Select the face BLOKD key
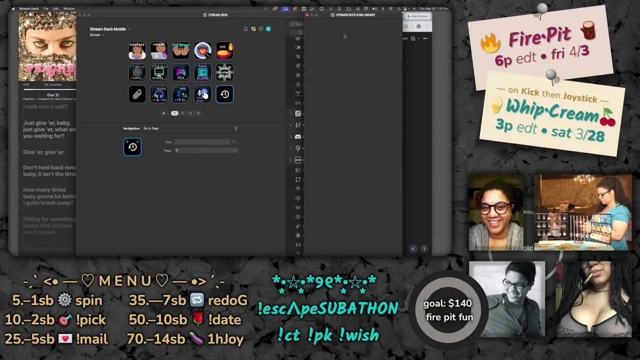640x360 pixels. [203, 72]
